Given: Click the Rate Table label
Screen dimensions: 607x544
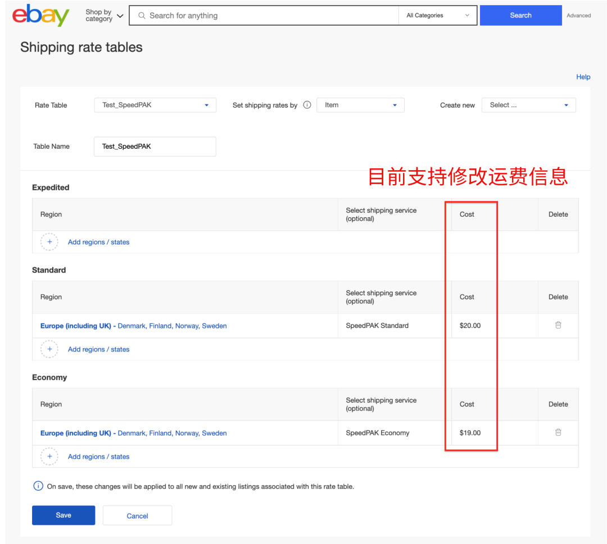Looking at the screenshot, I should click(x=51, y=105).
